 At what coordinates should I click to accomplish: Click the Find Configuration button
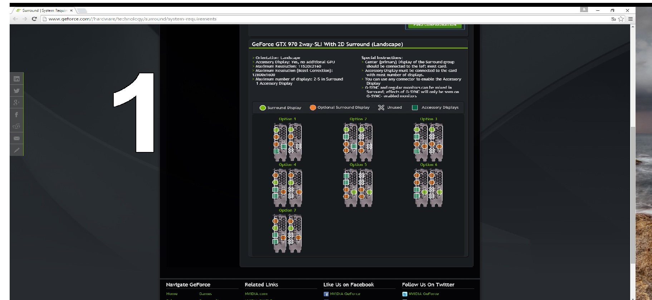coord(435,26)
